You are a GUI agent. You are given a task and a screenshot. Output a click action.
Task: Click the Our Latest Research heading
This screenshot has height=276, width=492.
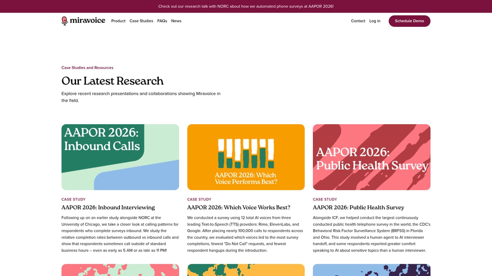(113, 81)
